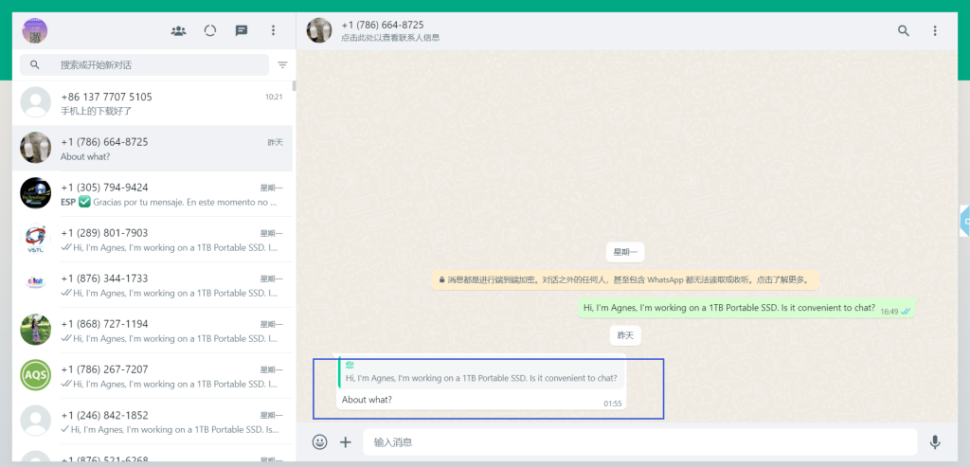
Task: Click the quoted message in the reply bubble
Action: click(x=482, y=373)
